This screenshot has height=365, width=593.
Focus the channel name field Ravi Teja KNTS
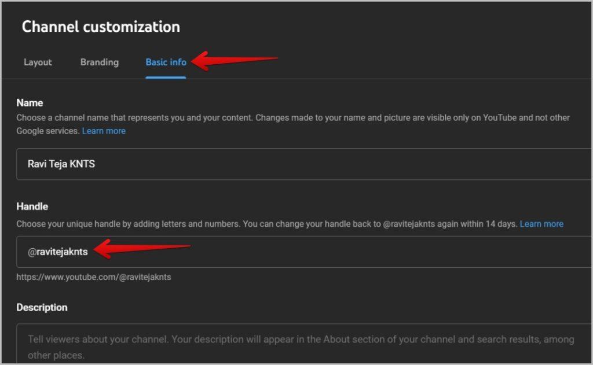point(304,164)
